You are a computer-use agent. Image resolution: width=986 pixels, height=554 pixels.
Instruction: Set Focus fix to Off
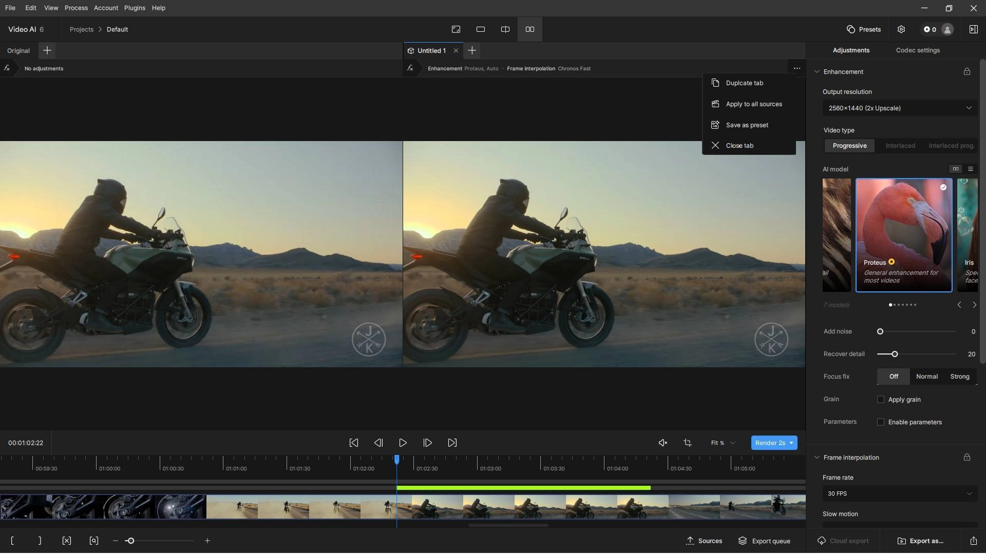click(894, 377)
